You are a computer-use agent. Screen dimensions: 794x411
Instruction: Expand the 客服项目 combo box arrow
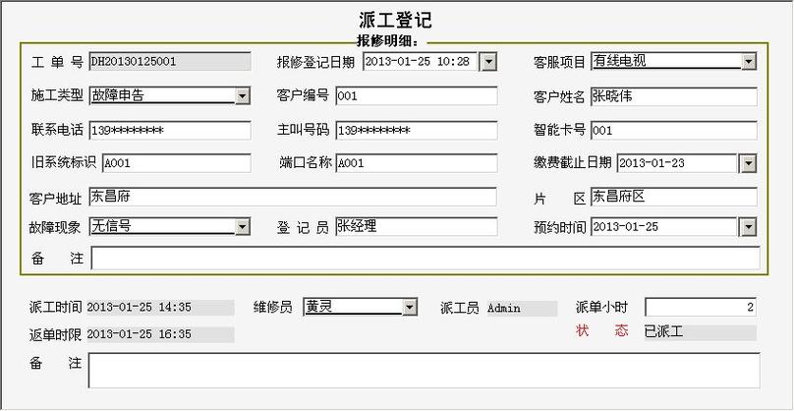tap(749, 62)
